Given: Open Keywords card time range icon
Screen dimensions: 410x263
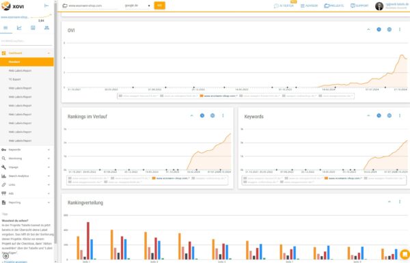Looking at the screenshot, I should (379, 115).
